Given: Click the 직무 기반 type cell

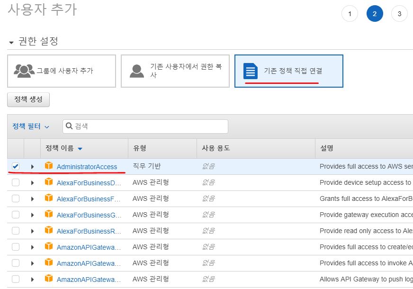Looking at the screenshot, I should coord(147,166).
